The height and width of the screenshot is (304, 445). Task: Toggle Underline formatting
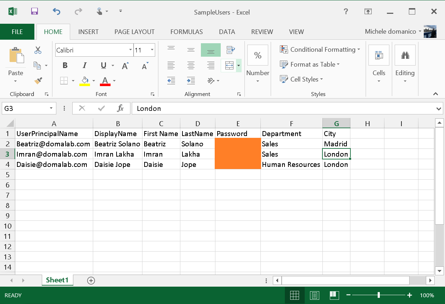coord(103,66)
